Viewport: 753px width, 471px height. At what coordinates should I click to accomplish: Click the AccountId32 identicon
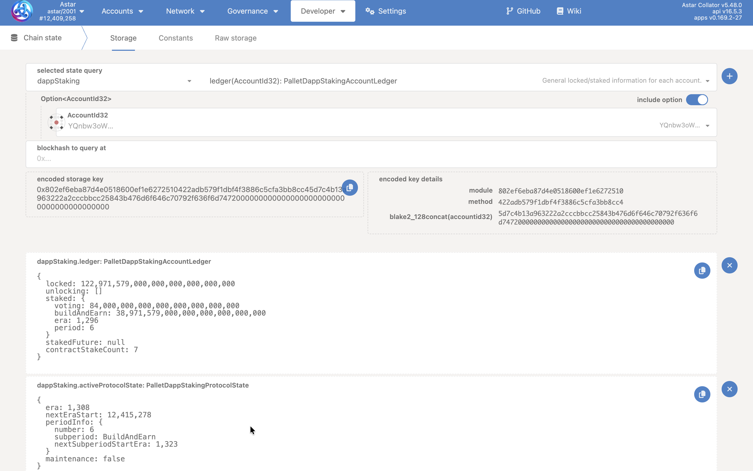point(56,122)
